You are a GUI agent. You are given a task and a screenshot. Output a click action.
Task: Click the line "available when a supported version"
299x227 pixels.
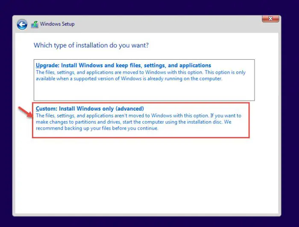(x=129, y=79)
